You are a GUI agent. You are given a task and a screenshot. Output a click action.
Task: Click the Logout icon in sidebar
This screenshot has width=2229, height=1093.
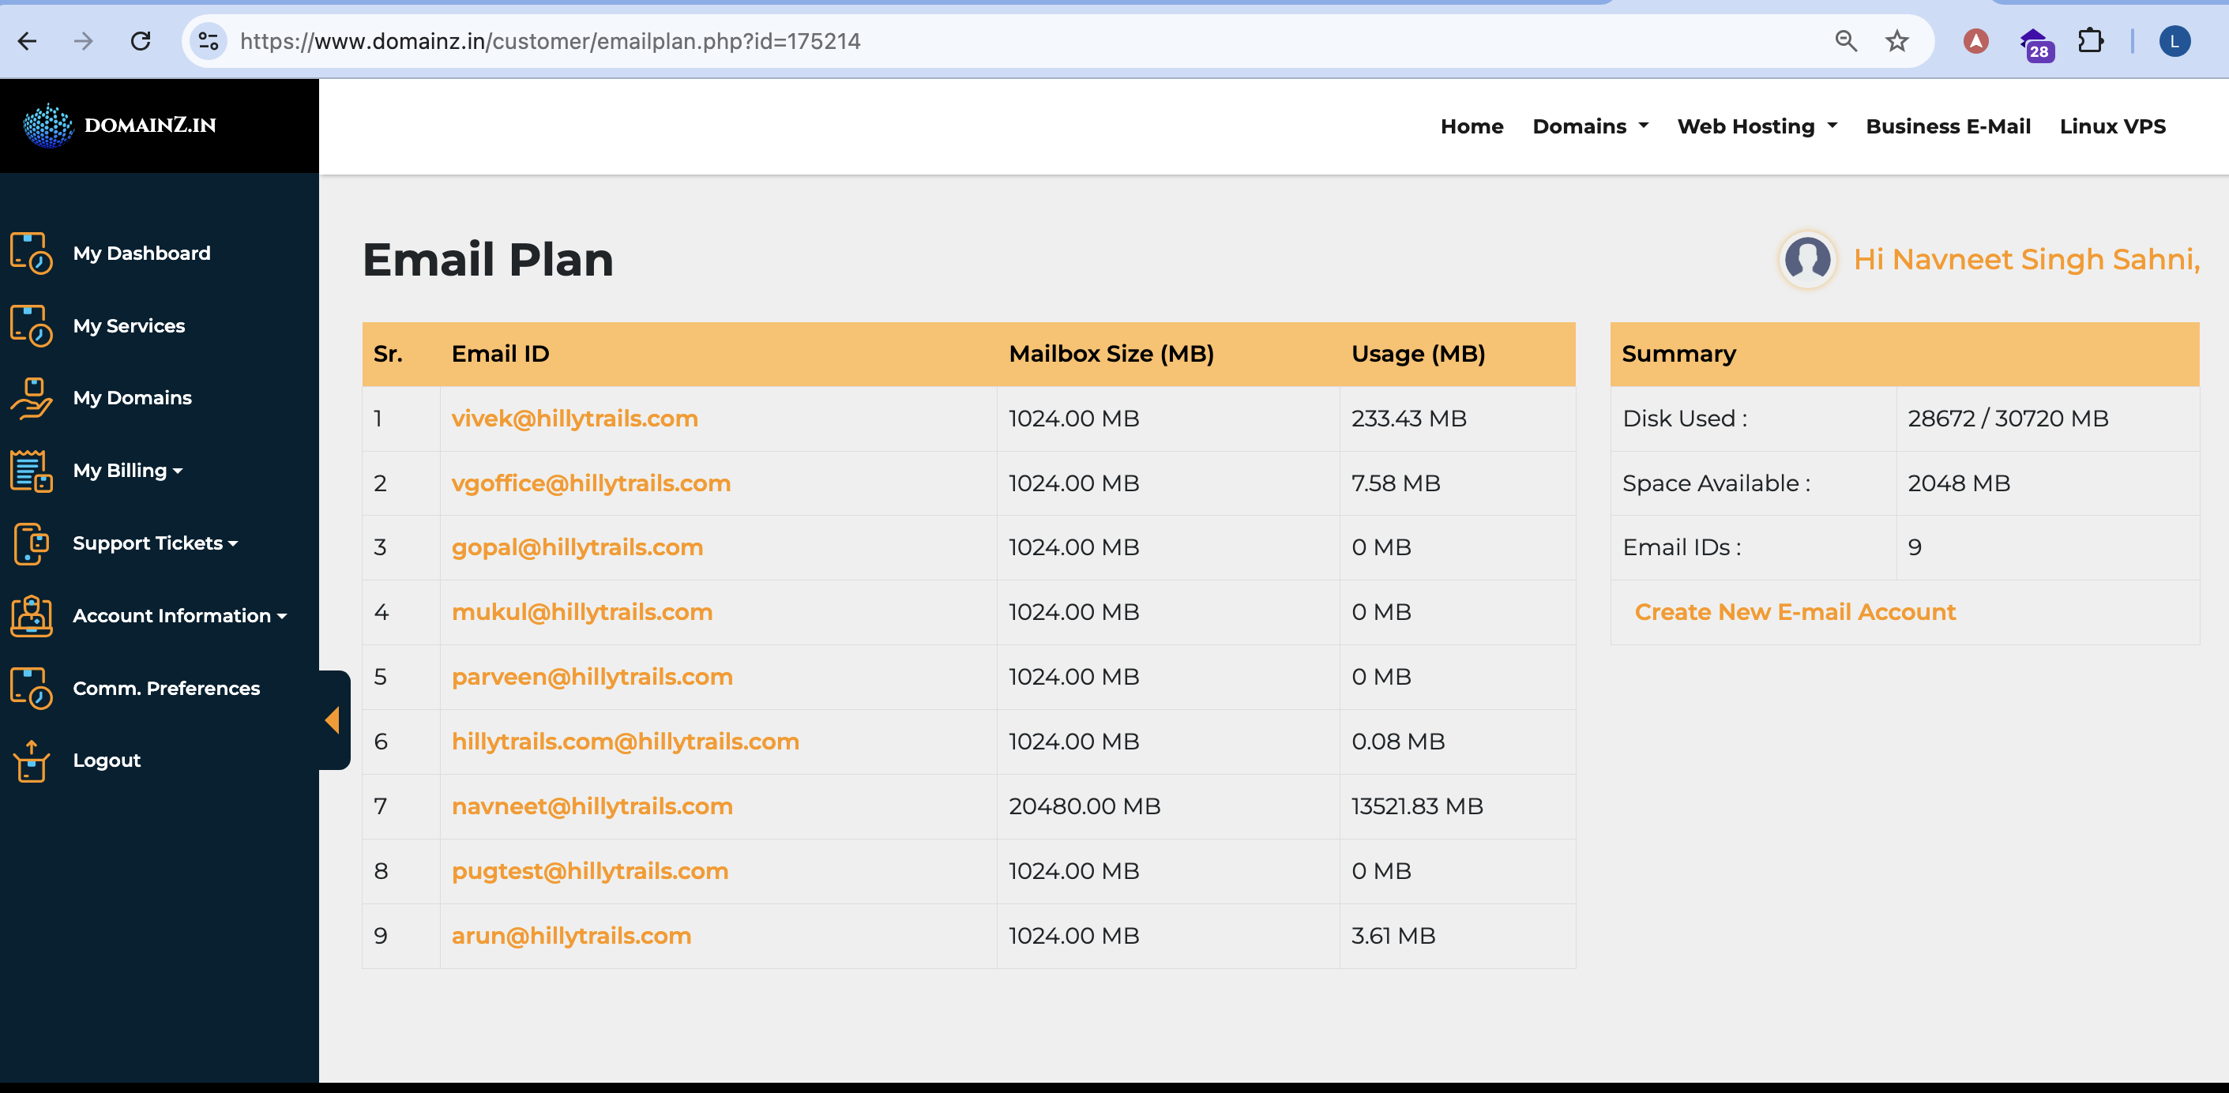tap(31, 761)
